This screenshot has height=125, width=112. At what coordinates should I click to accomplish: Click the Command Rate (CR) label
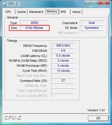pos(33,81)
